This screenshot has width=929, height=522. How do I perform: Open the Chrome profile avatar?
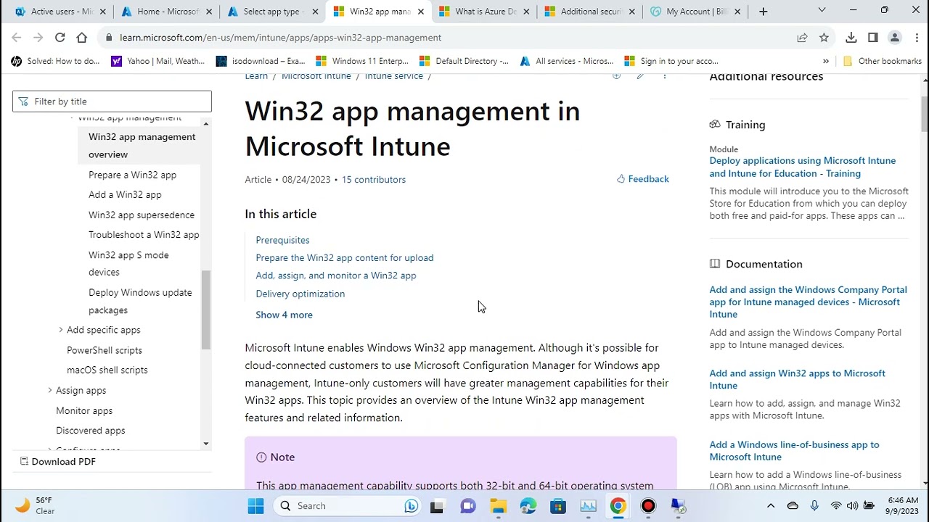[x=895, y=38]
